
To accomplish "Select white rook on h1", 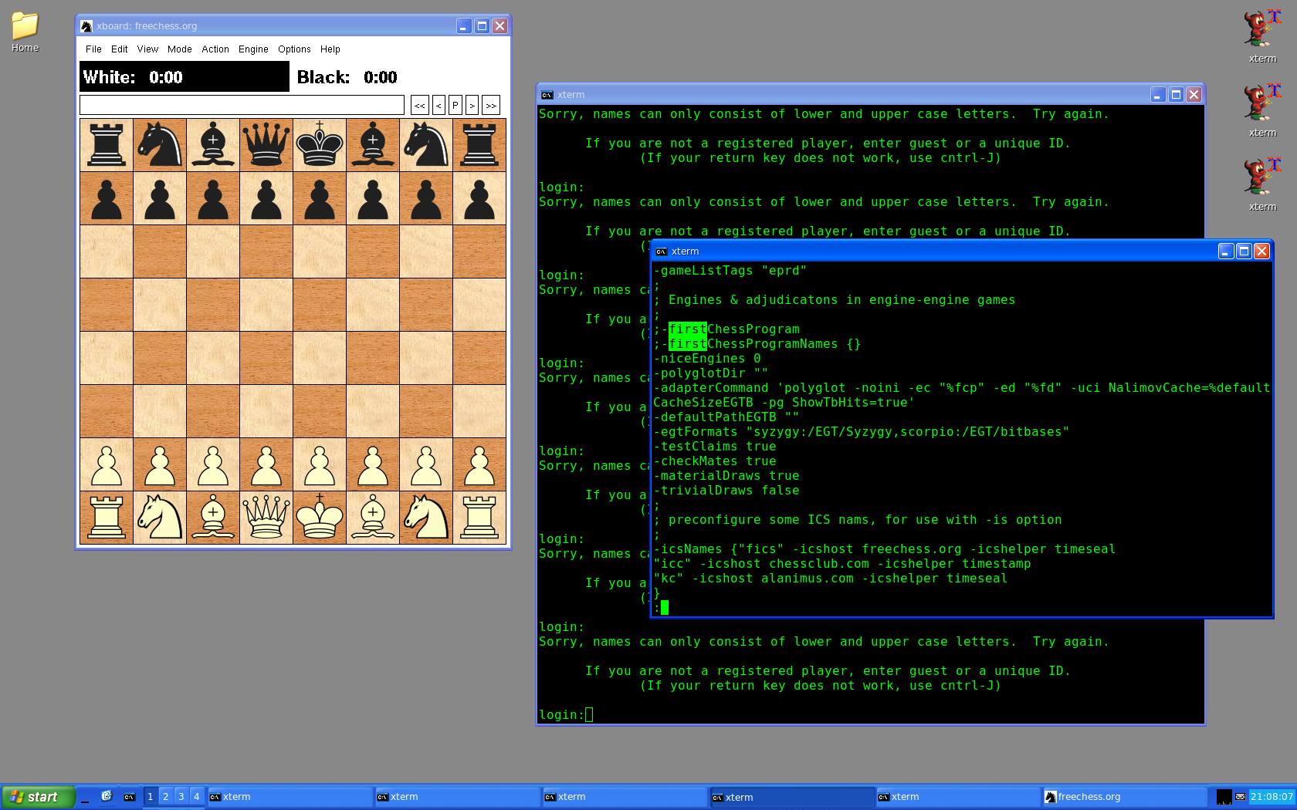I will tap(479, 518).
